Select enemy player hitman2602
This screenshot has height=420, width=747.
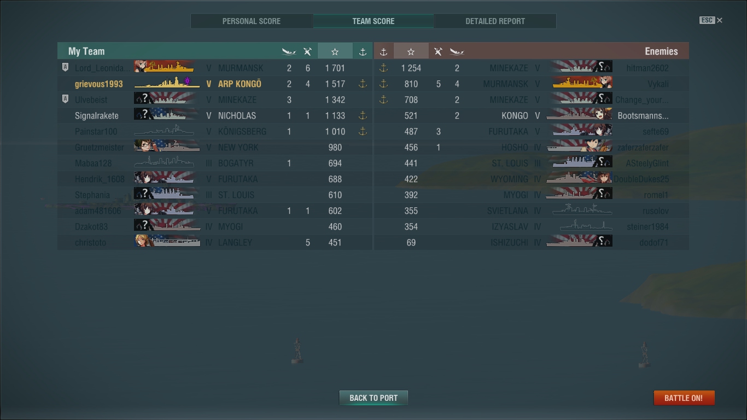click(647, 68)
